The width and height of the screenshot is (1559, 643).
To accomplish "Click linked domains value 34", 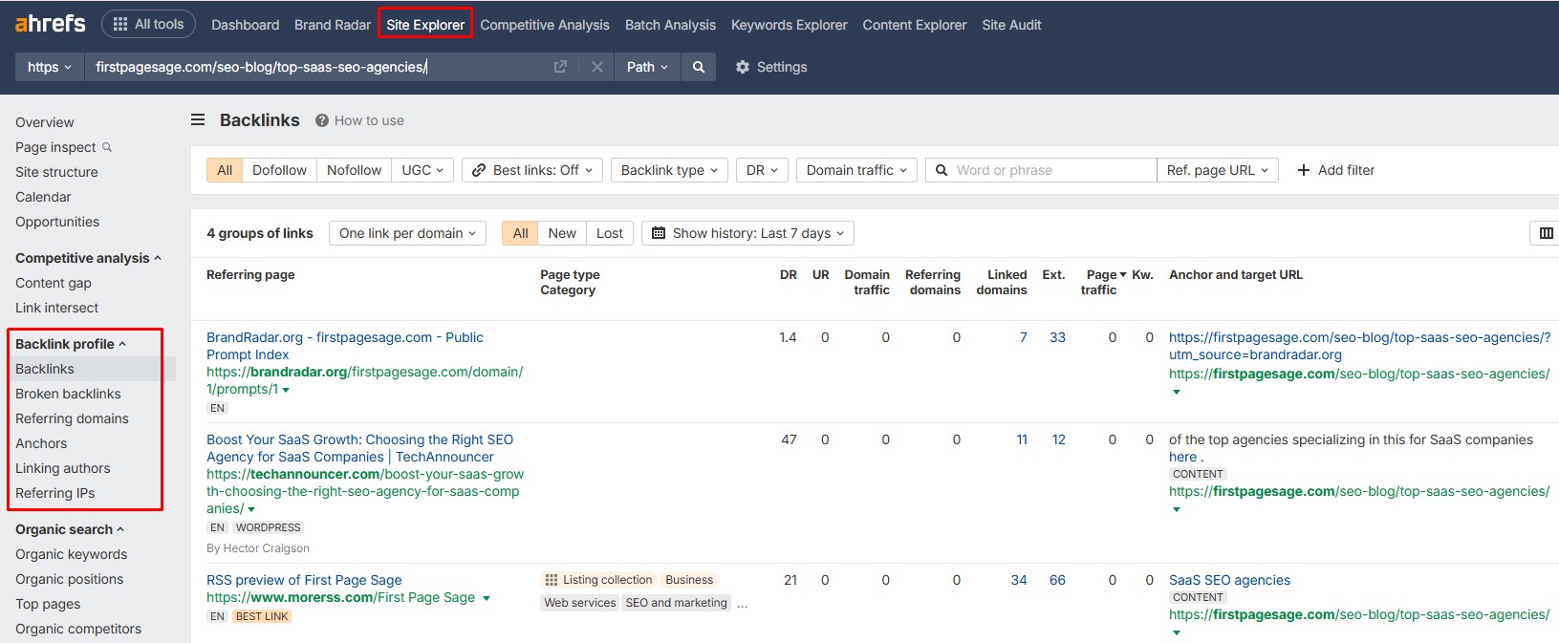I will 1019,580.
